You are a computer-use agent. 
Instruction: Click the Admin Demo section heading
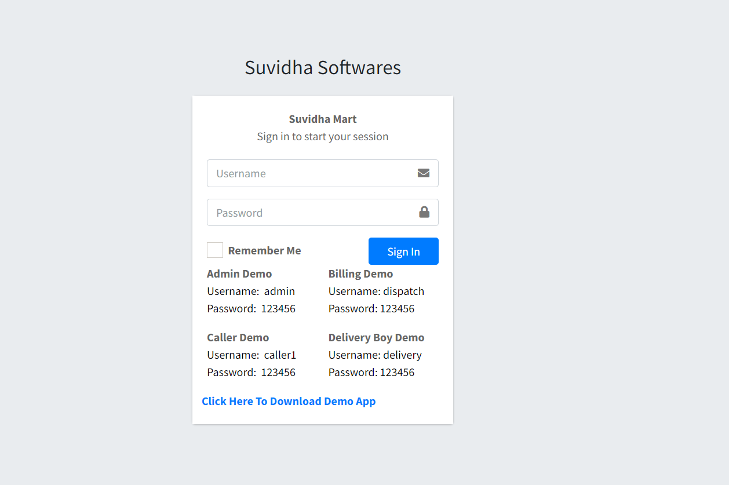[239, 274]
